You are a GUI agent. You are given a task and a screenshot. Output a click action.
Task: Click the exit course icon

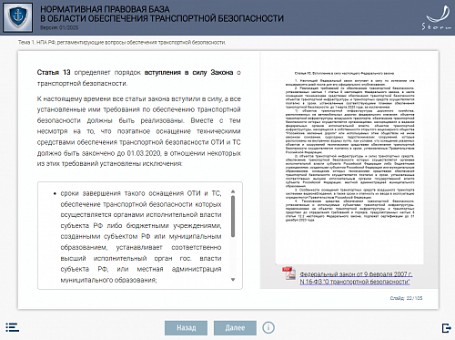click(446, 328)
